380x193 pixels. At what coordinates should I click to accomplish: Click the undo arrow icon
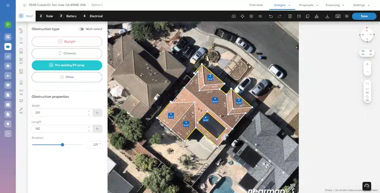click(271, 16)
